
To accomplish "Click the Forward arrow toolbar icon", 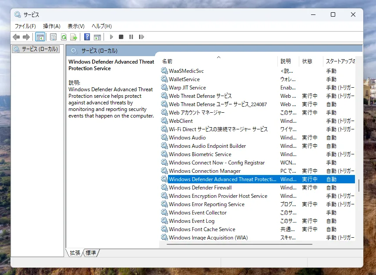I will (26, 37).
